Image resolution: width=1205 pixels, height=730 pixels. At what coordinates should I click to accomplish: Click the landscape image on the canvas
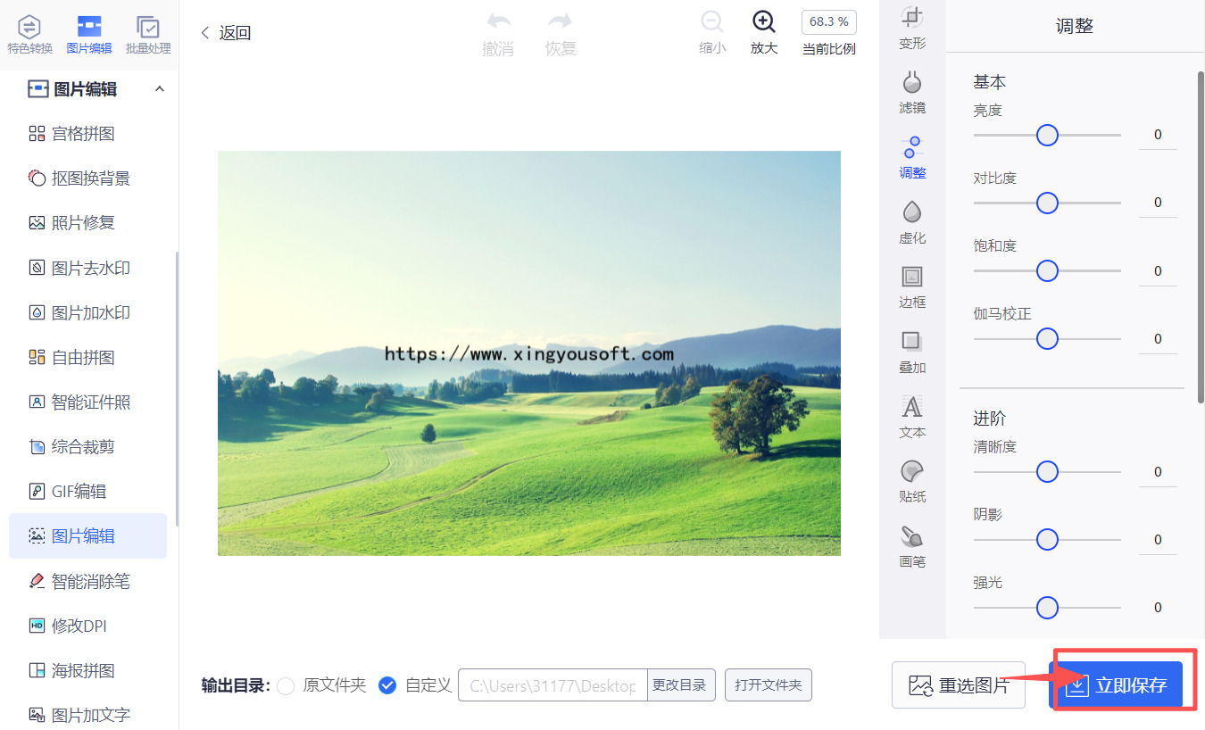click(529, 353)
